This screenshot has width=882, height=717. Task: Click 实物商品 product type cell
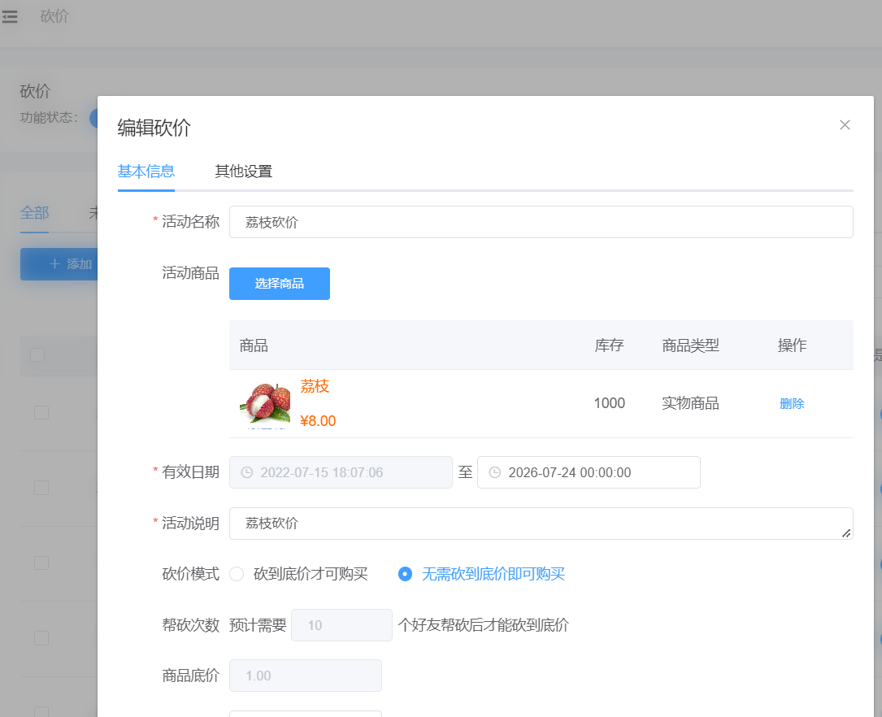[691, 403]
